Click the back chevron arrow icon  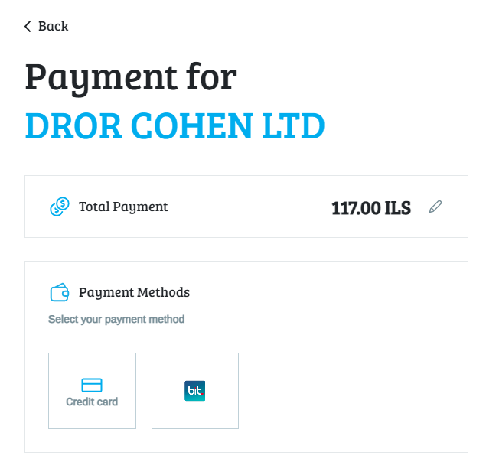point(28,27)
